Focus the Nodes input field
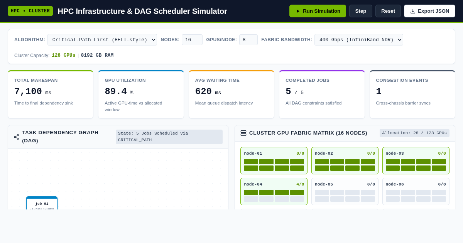Screen dimensions: 463x243 [192, 40]
